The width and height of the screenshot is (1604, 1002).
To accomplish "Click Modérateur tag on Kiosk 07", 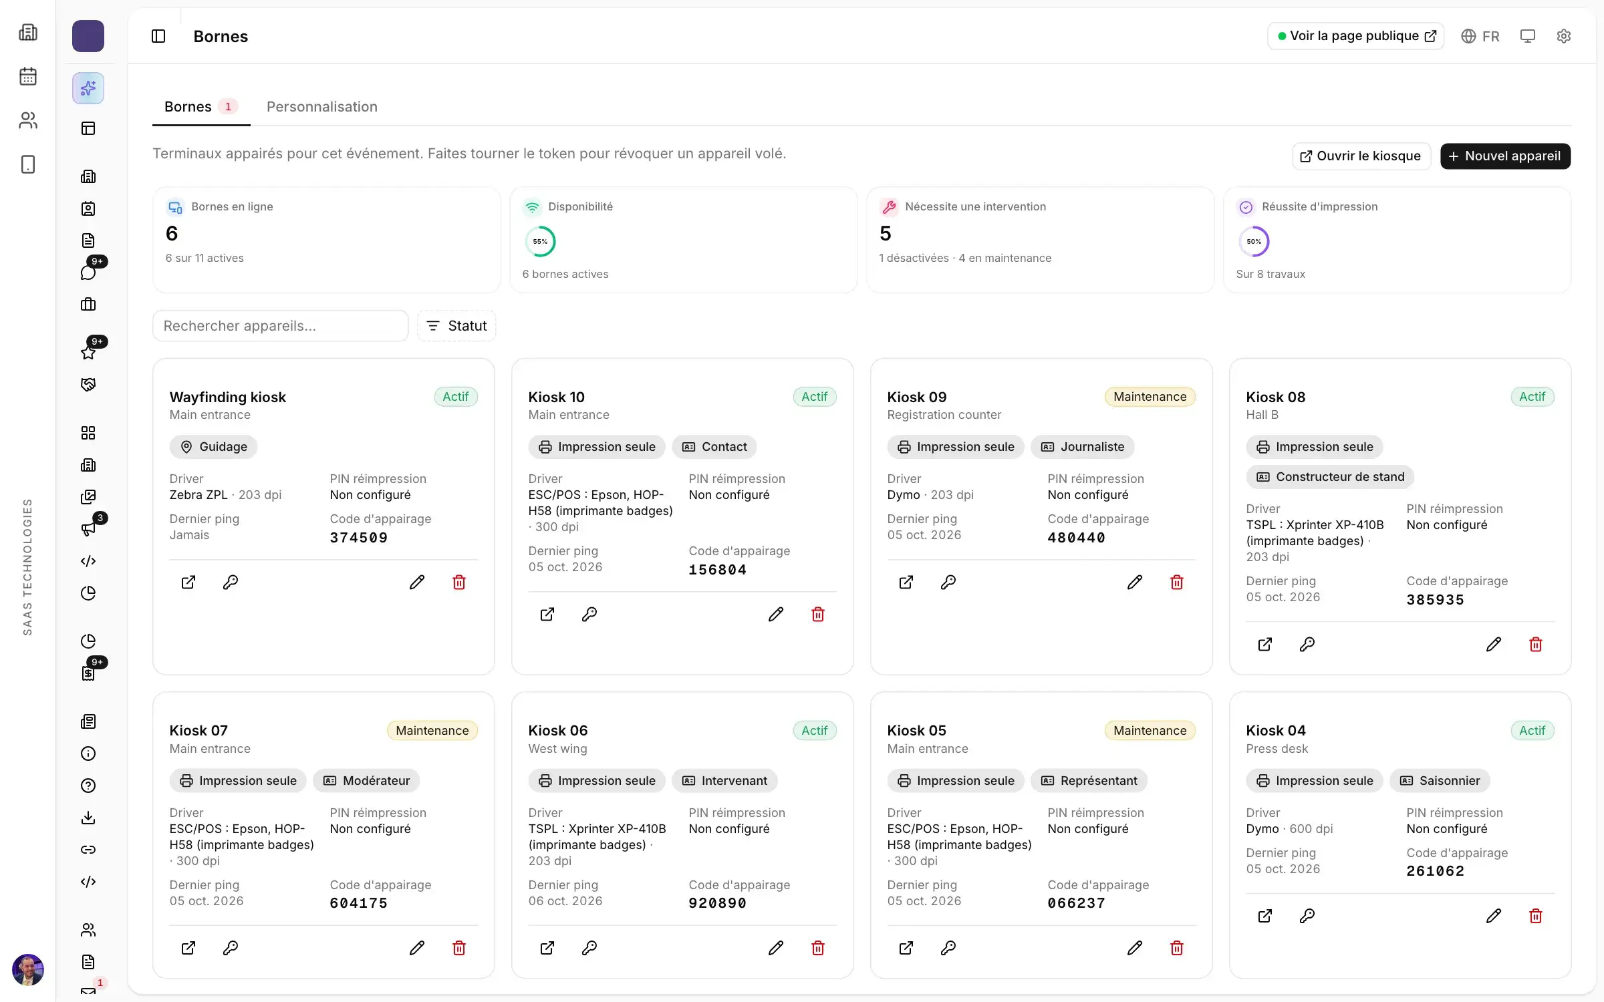I will pyautogui.click(x=366, y=781).
